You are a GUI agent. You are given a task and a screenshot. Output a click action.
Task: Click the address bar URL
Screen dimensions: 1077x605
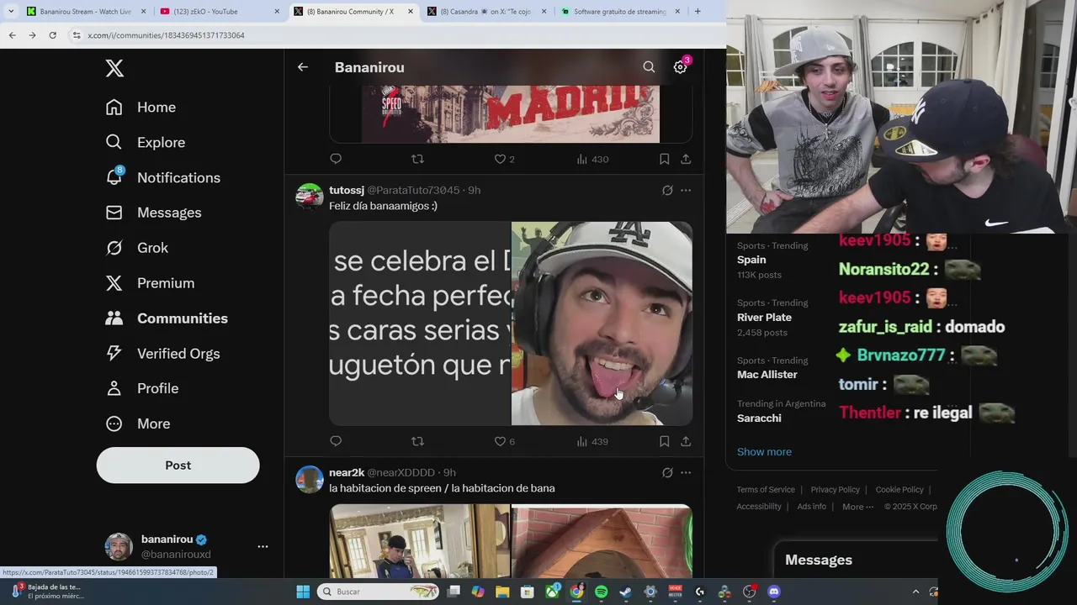pos(166,35)
